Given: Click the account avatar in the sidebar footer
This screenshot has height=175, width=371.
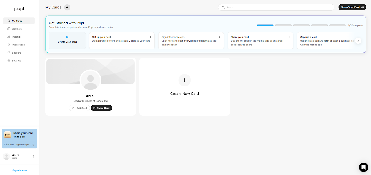Looking at the screenshot, I should coord(6,156).
